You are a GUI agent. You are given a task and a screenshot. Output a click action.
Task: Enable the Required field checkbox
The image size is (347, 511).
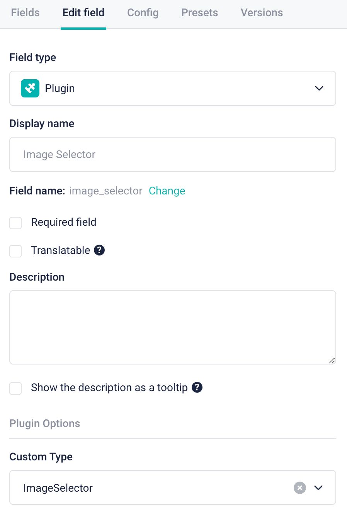point(15,223)
